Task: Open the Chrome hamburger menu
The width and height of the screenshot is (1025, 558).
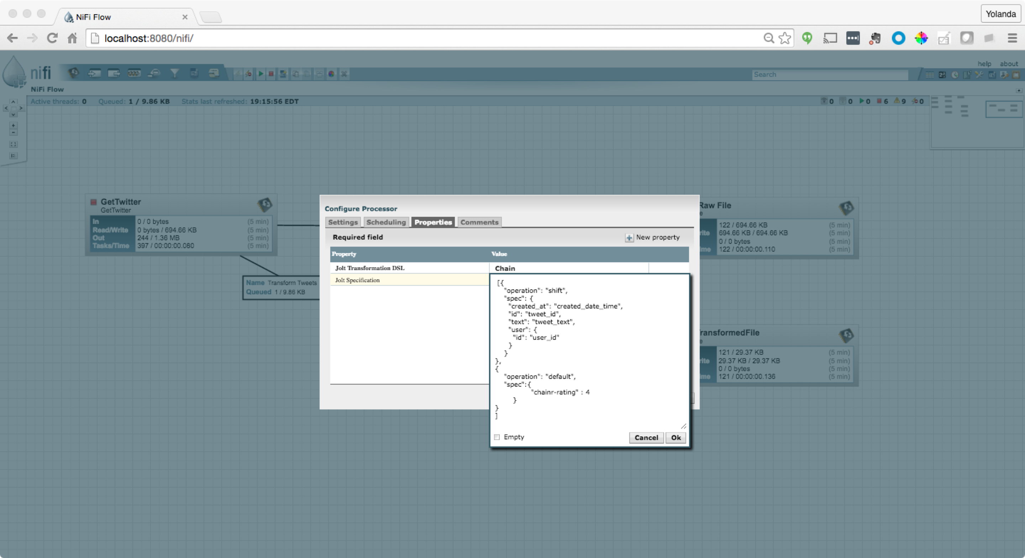Action: pyautogui.click(x=1012, y=38)
